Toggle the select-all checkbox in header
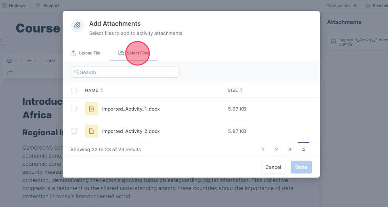 pyautogui.click(x=74, y=90)
